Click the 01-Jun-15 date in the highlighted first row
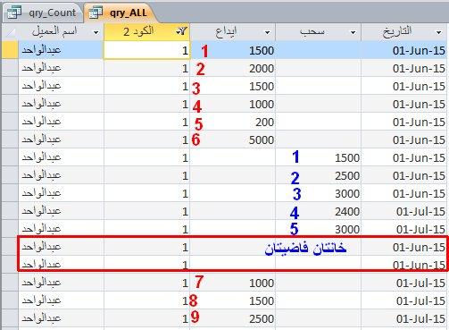449x330 pixels. [x=419, y=51]
